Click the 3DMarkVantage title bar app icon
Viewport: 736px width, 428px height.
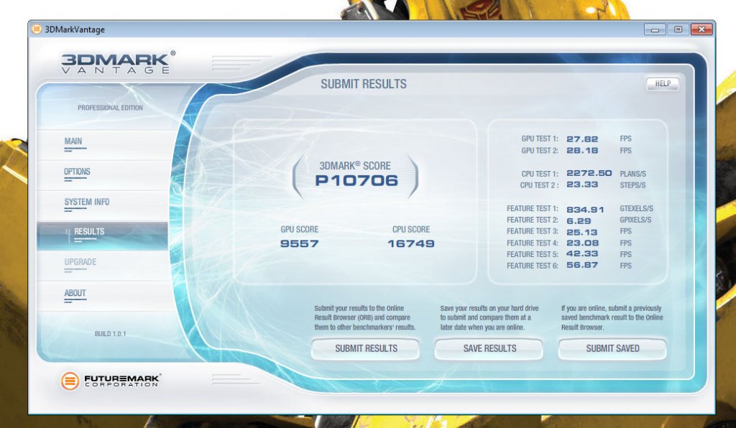point(36,29)
